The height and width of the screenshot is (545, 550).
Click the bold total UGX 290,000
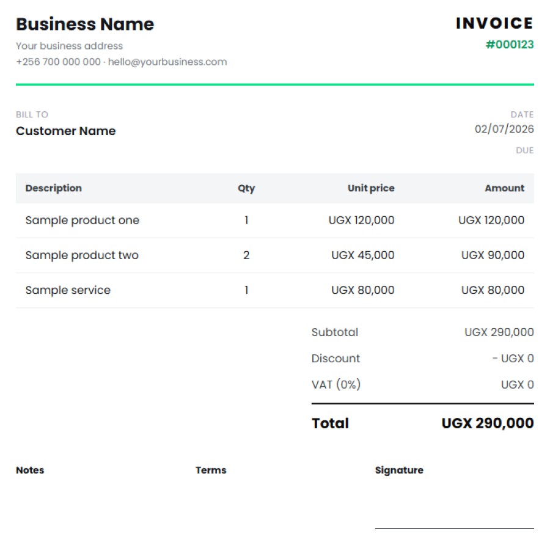(x=488, y=423)
